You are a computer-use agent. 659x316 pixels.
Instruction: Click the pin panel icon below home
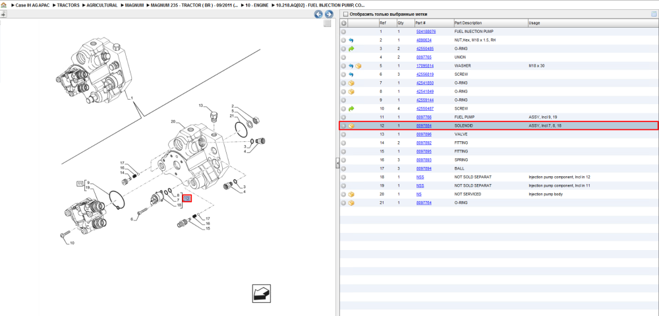click(x=4, y=14)
